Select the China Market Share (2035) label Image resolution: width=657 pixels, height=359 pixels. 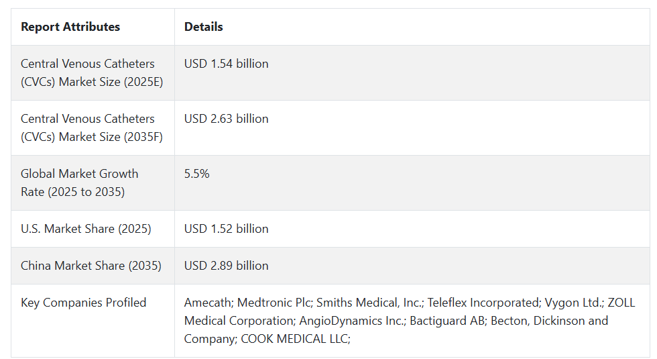click(x=91, y=266)
